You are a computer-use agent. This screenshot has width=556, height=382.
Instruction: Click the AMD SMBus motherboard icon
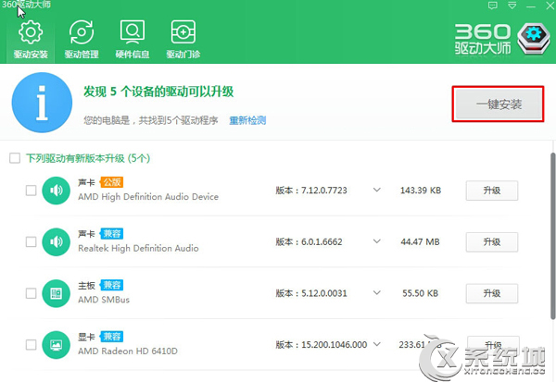coord(56,293)
